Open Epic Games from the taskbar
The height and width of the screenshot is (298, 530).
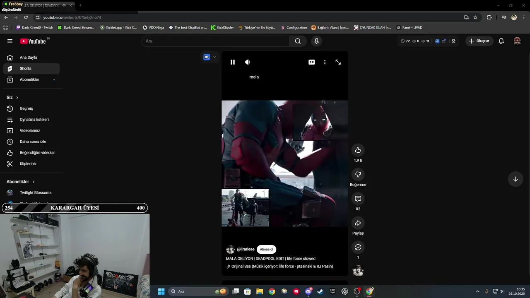pyautogui.click(x=332, y=291)
